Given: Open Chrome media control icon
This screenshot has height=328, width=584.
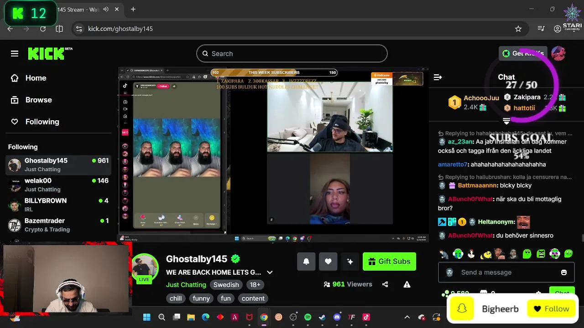Looking at the screenshot, I should click(x=541, y=29).
